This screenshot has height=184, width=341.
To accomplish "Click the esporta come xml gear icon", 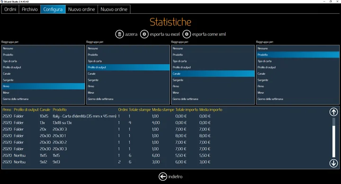I will pyautogui.click(x=187, y=34).
